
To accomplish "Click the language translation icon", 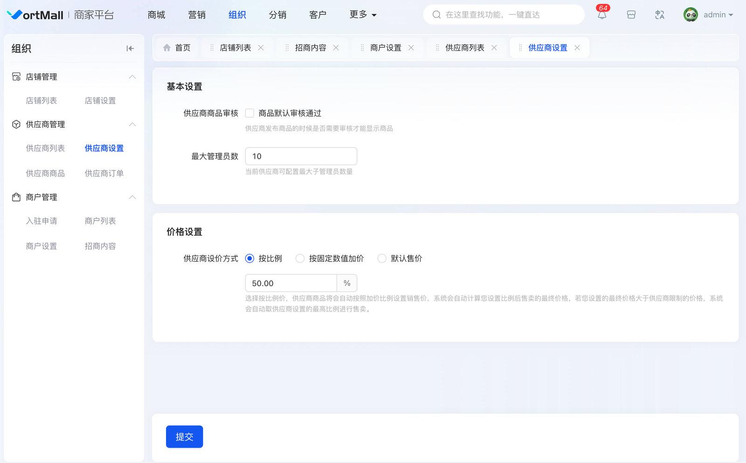I will pos(659,15).
